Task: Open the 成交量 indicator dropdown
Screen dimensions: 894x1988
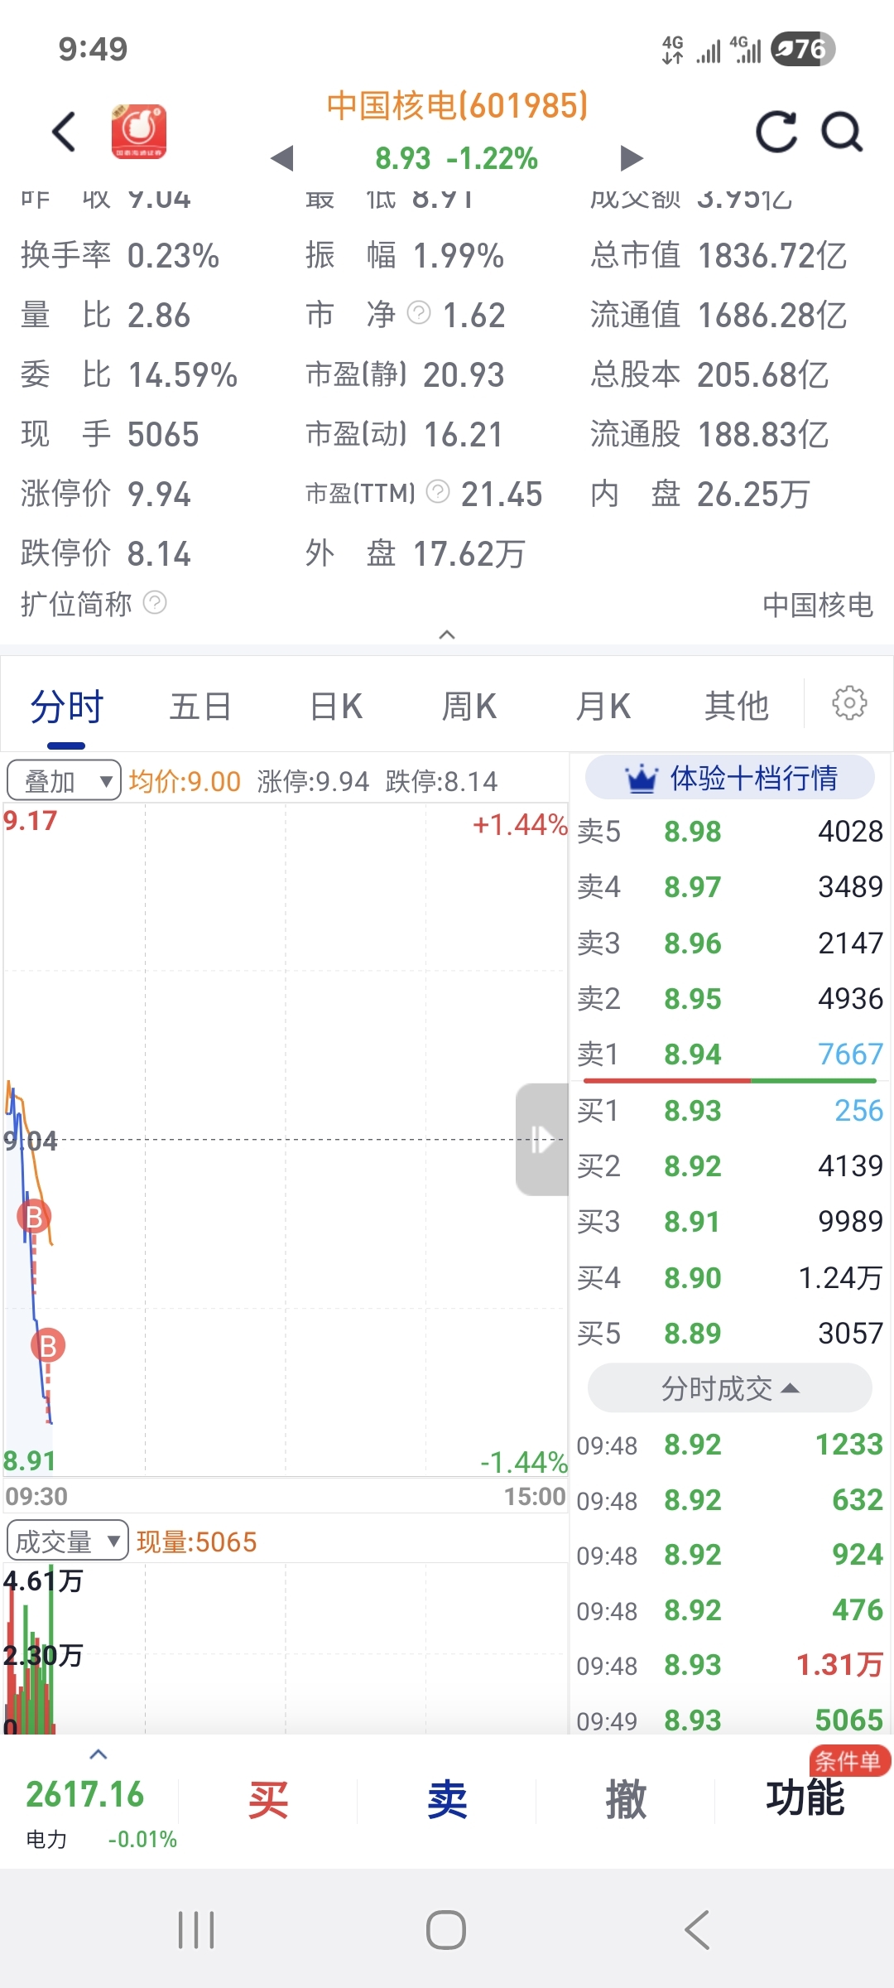Action: point(67,1541)
